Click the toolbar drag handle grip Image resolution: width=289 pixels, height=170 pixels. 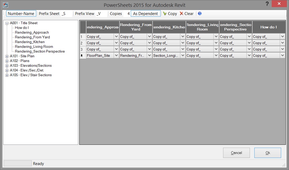pos(3,13)
